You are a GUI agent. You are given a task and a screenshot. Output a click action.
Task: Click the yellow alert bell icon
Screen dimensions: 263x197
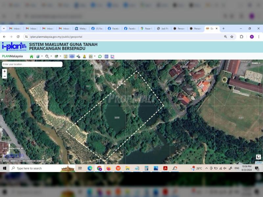[84, 56]
